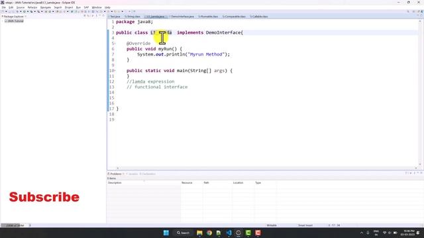Click the editor horizontal scrollbar

(266, 168)
